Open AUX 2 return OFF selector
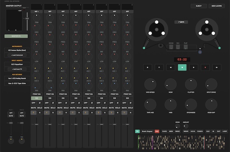 tap(22, 113)
